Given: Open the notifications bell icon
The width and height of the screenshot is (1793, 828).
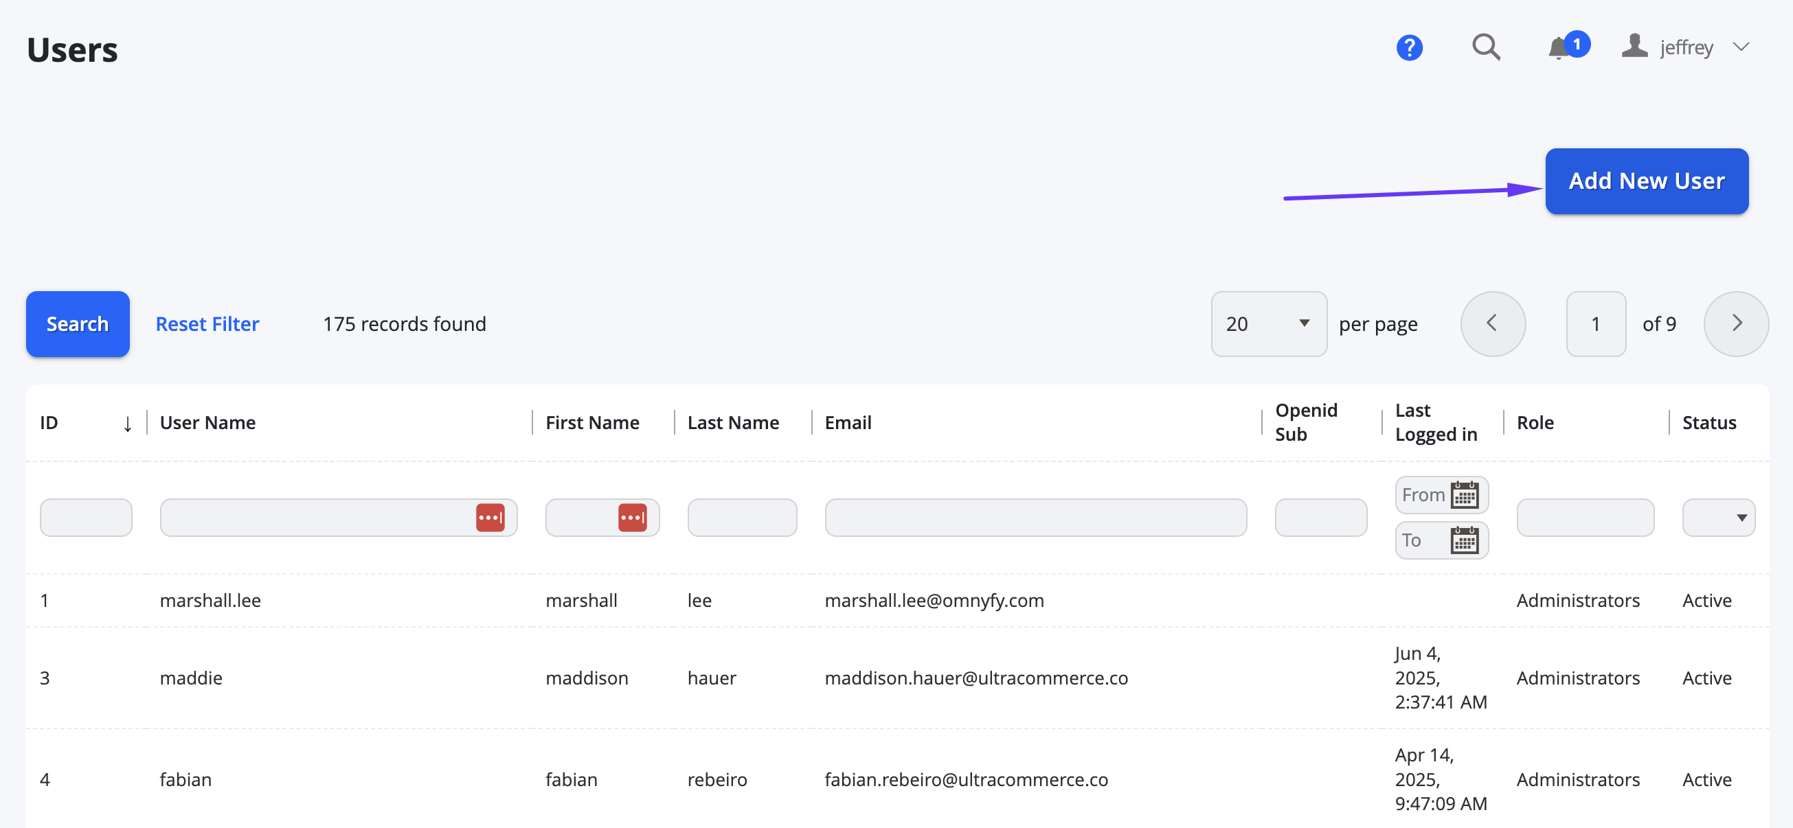Looking at the screenshot, I should coord(1558,49).
